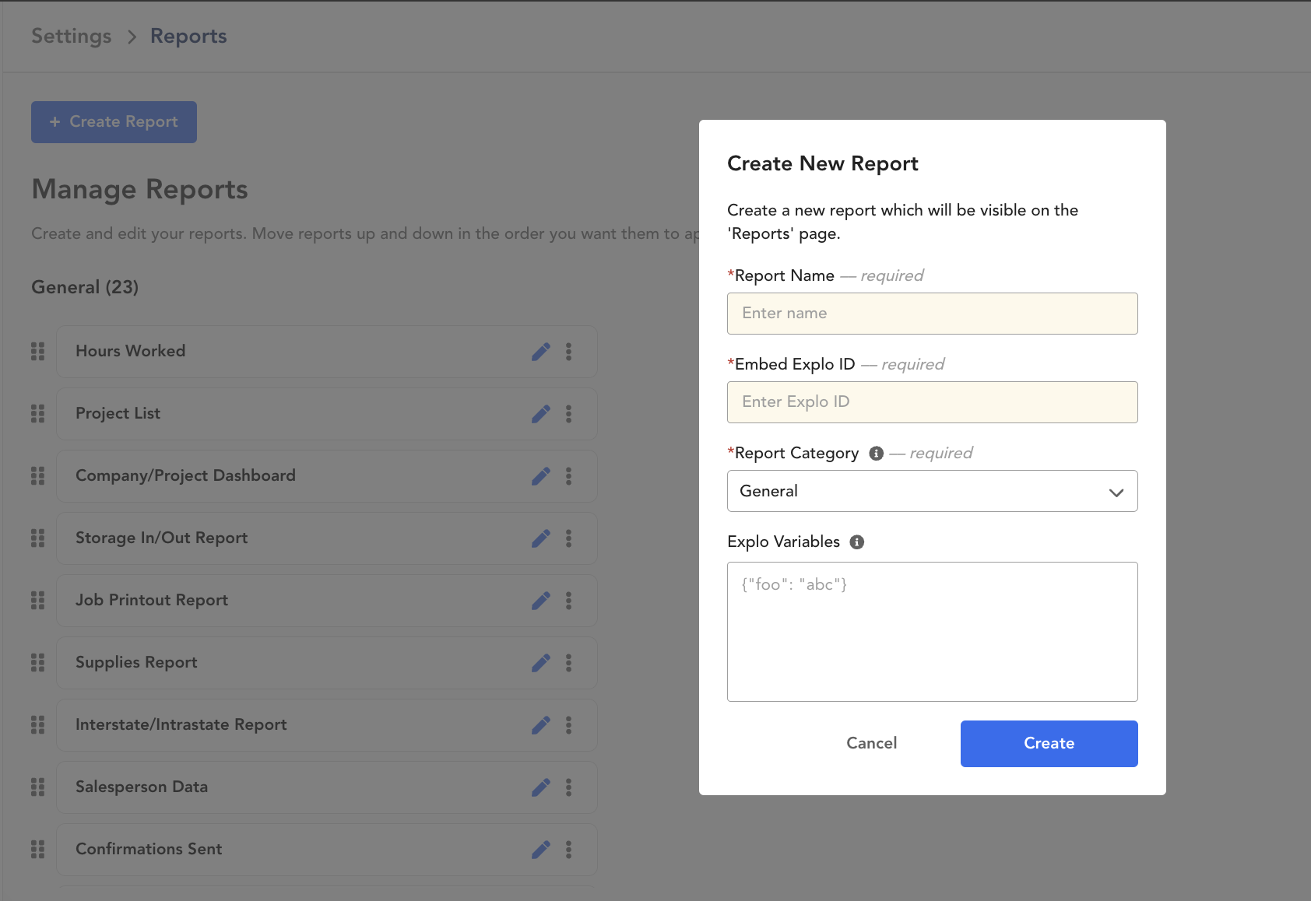Open the Reports breadcrumb link
Screen dimensions: 1311x901
[188, 37]
